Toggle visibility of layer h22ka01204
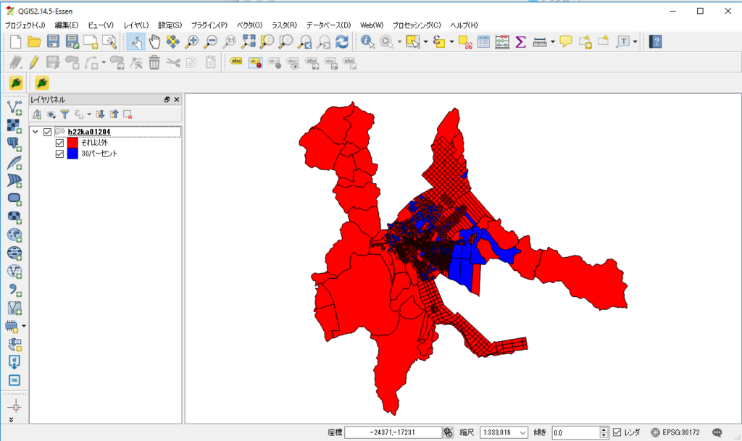742x441 pixels. coord(47,132)
